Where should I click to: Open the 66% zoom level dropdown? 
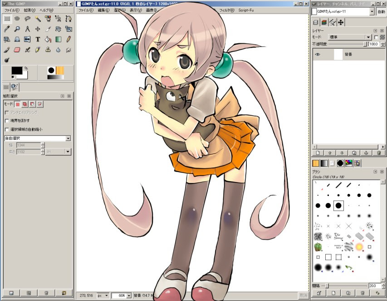click(122, 295)
